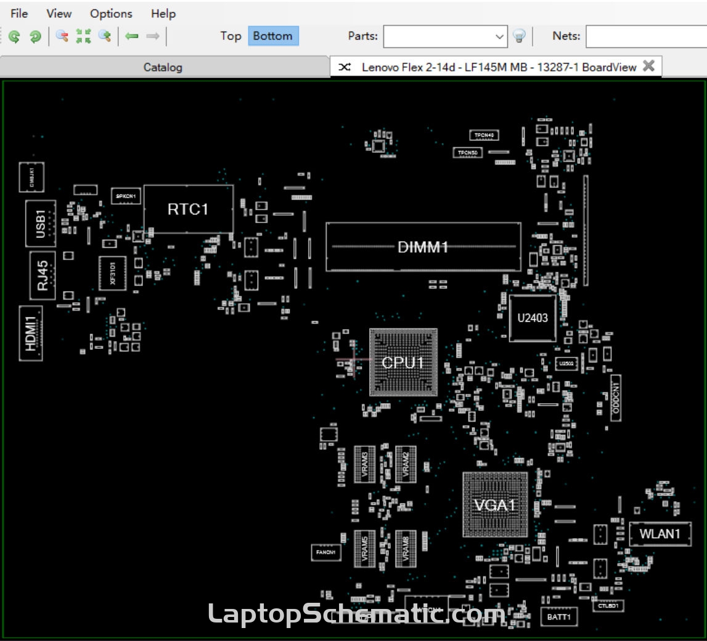Switch to the Catalog tab
The height and width of the screenshot is (641, 707).
tap(163, 67)
